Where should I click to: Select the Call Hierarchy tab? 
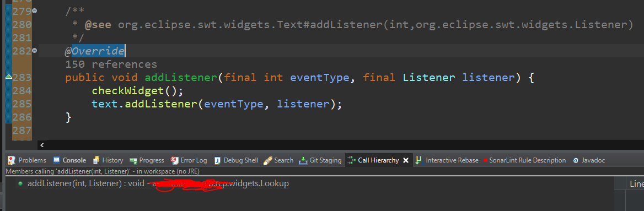(x=378, y=160)
